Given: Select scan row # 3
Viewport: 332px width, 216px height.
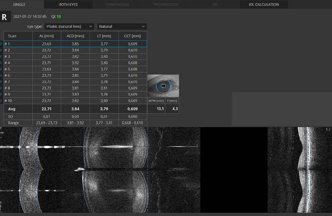Looking at the screenshot, I should coord(76,57).
